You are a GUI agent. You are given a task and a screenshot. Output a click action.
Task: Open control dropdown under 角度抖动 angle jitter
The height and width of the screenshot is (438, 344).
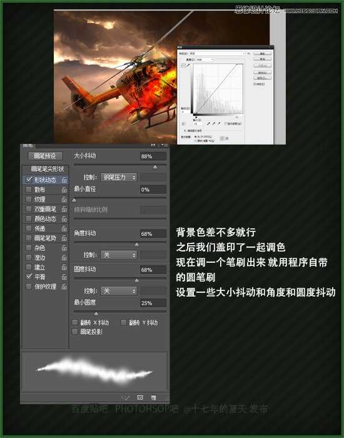click(118, 255)
